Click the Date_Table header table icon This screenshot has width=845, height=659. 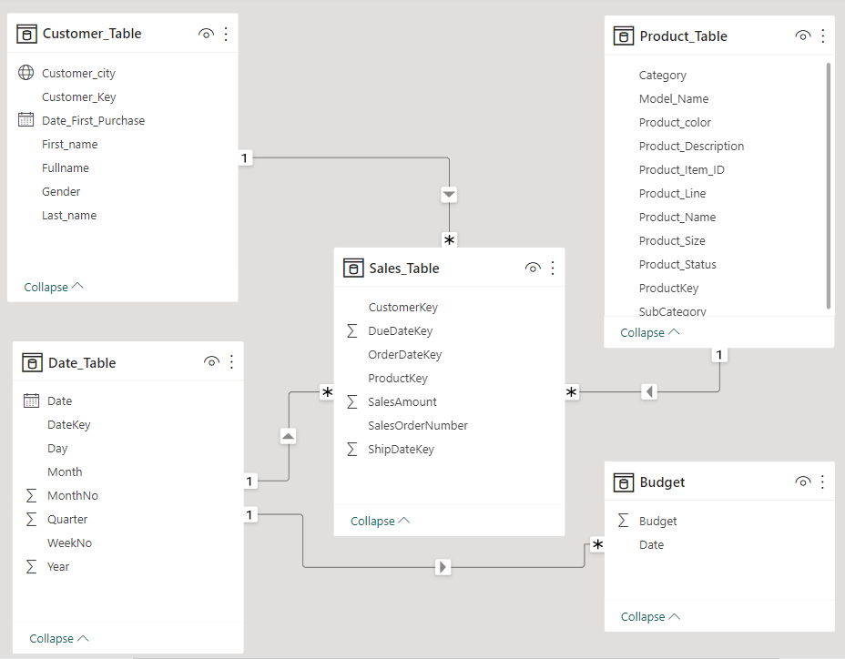tap(32, 362)
